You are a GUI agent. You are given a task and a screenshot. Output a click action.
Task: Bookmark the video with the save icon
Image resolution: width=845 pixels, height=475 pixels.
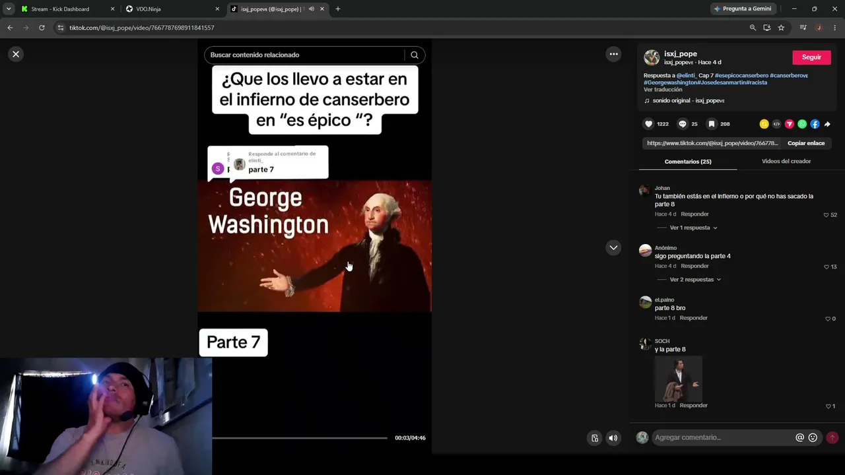[711, 124]
